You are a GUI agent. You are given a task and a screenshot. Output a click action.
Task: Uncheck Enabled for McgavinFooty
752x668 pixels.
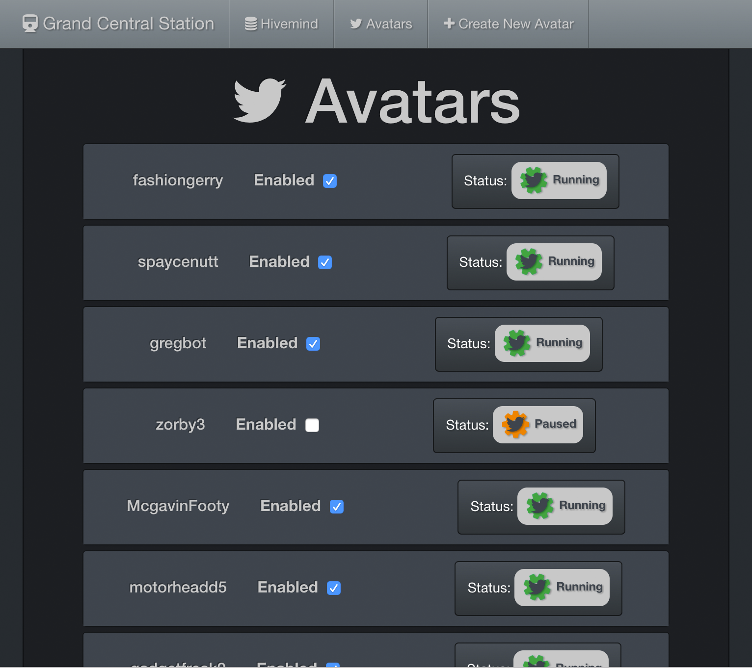tap(337, 507)
